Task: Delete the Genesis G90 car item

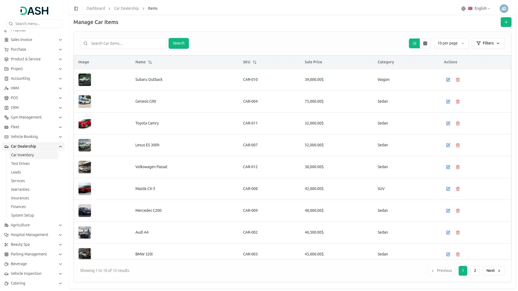Action: point(458,102)
